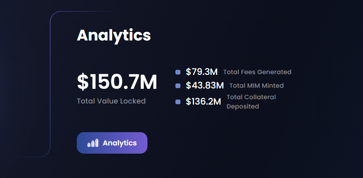
Task: Click the Analytics heading title
Action: tap(114, 35)
